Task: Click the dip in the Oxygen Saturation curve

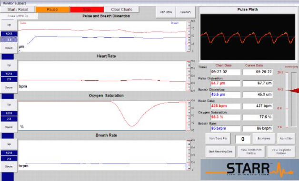Action: coord(132,126)
